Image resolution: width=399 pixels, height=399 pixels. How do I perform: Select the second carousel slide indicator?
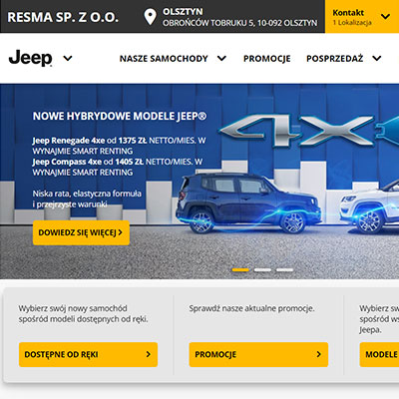(x=262, y=270)
